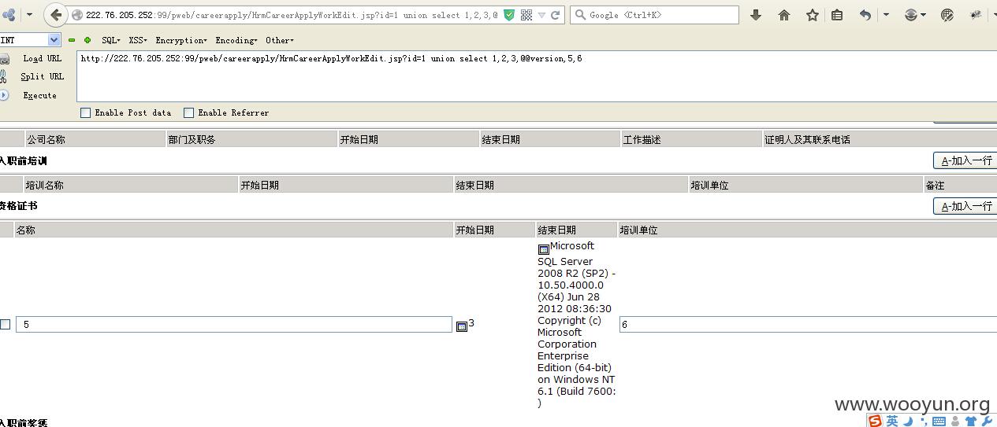Expand the Encoding menu
This screenshot has height=427, width=997.
pos(236,40)
